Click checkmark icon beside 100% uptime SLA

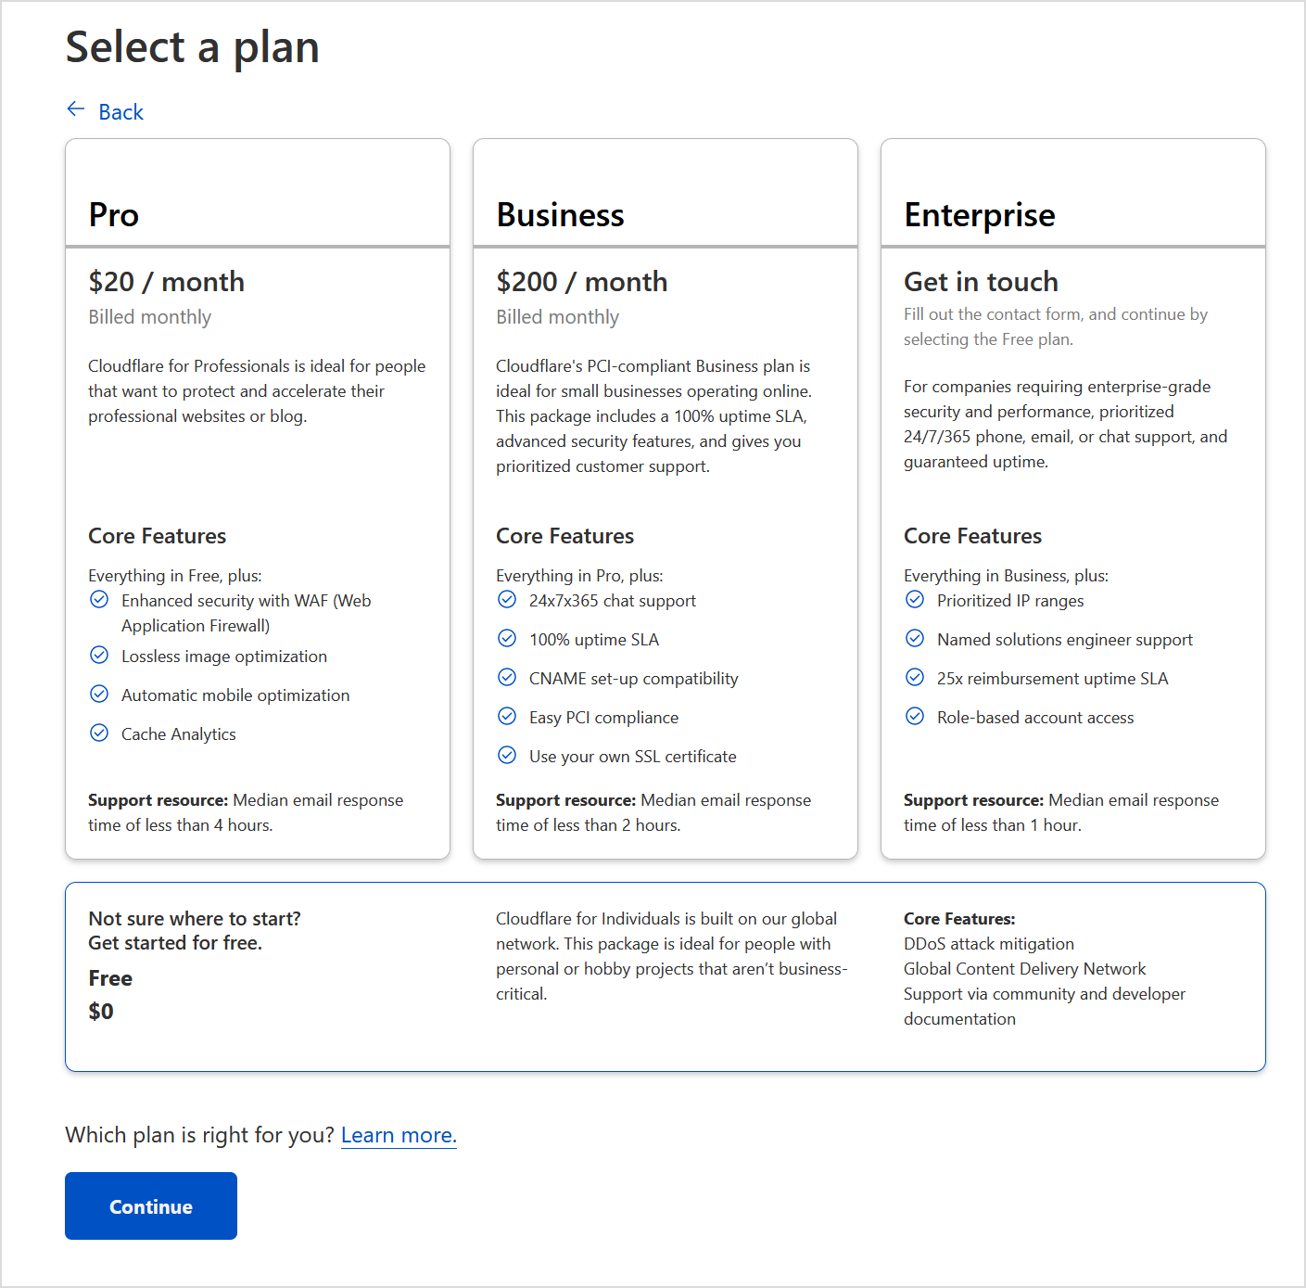[507, 638]
